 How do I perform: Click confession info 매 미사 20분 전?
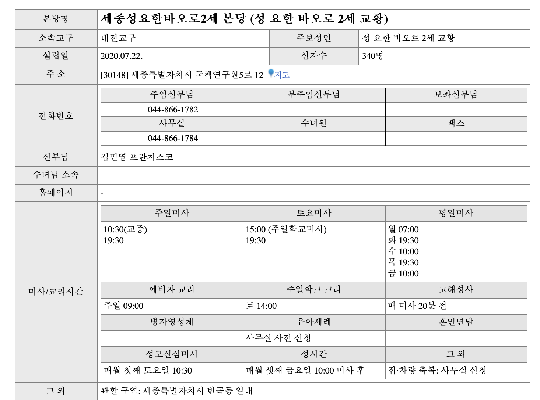[x=417, y=306]
